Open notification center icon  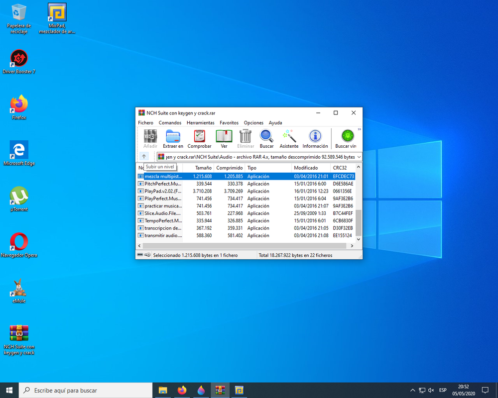pos(485,390)
